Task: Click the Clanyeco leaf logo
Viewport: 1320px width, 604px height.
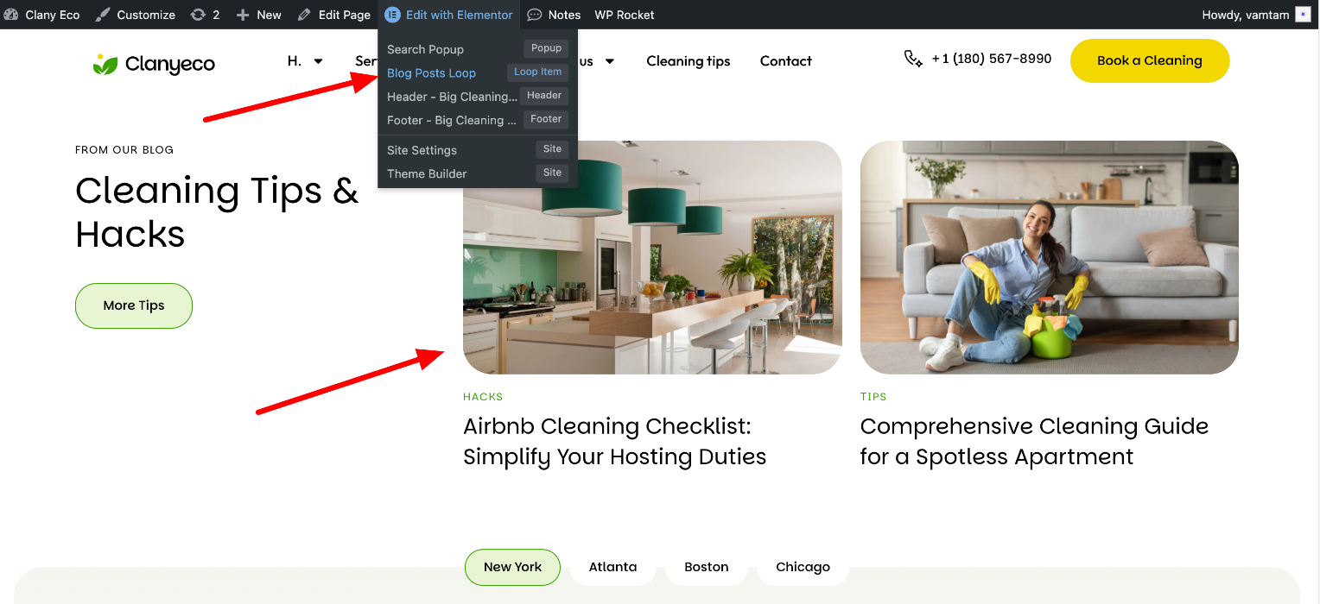Action: pyautogui.click(x=105, y=64)
